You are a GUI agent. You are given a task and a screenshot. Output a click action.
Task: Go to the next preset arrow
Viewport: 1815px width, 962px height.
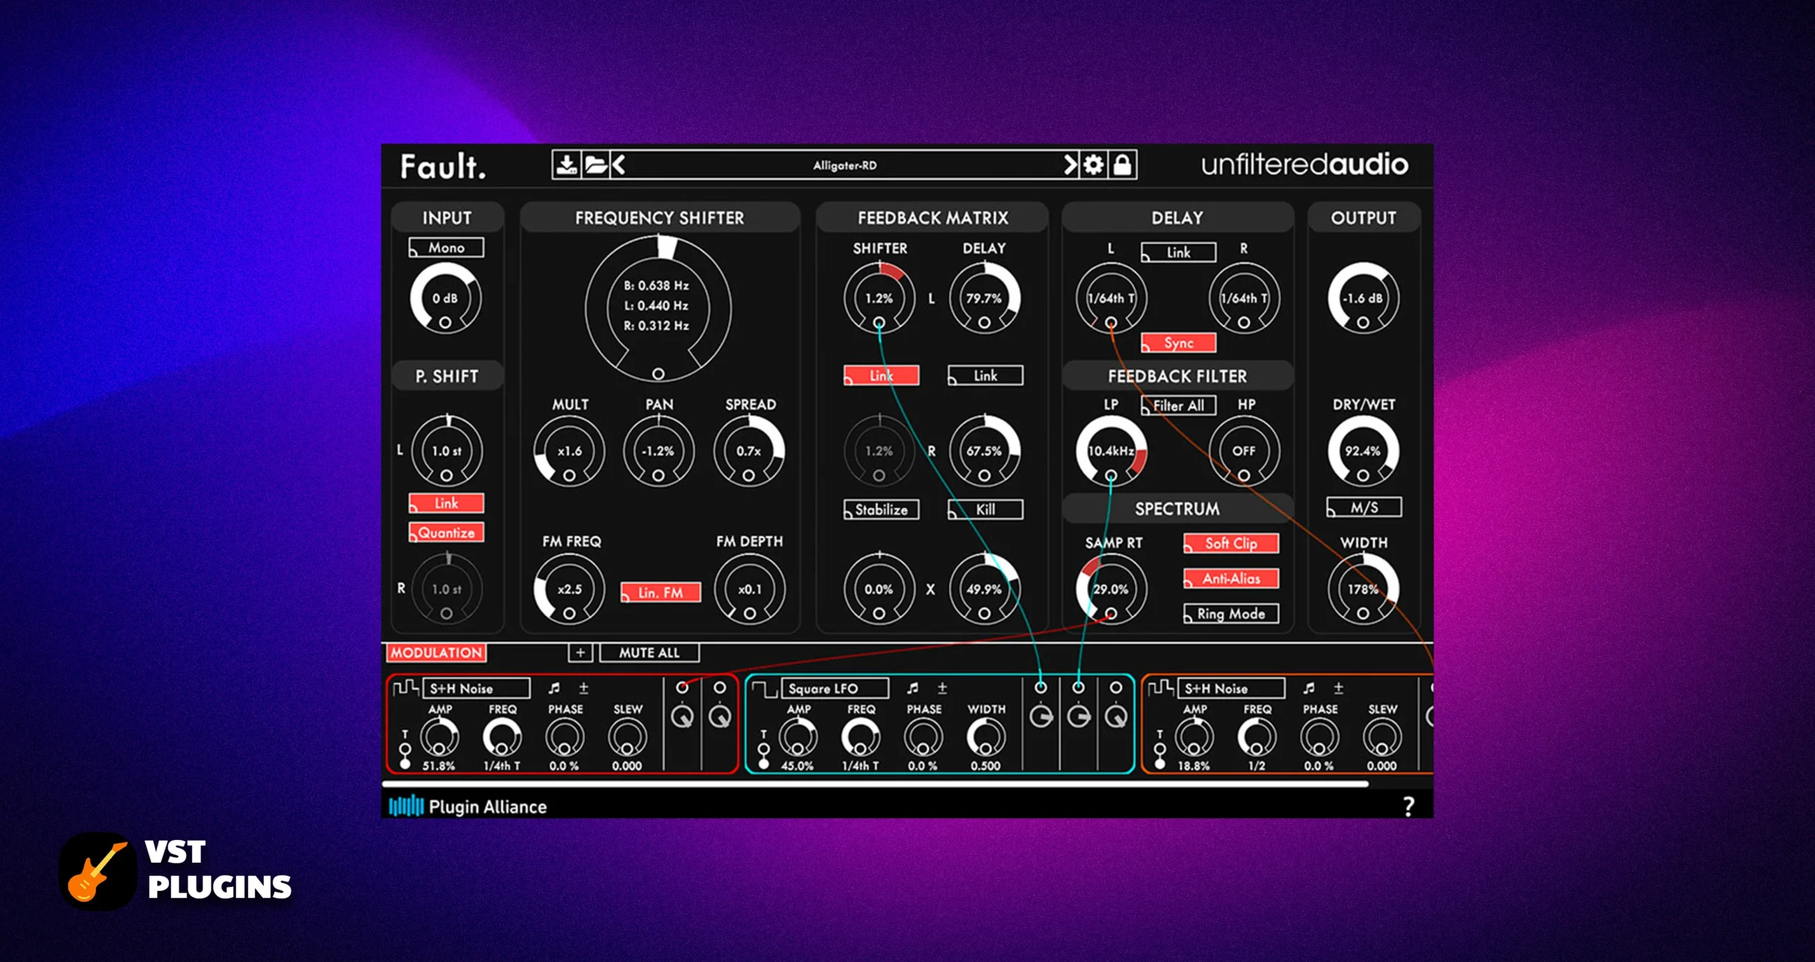point(1070,165)
